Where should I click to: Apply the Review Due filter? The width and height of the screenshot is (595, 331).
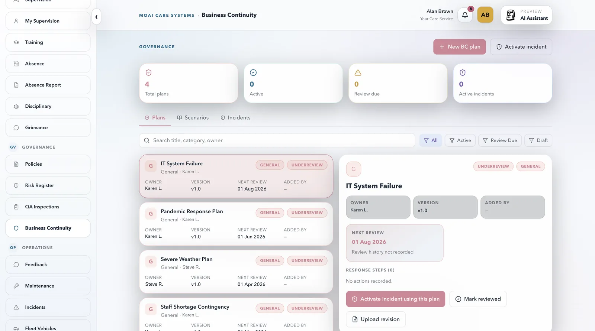[500, 140]
